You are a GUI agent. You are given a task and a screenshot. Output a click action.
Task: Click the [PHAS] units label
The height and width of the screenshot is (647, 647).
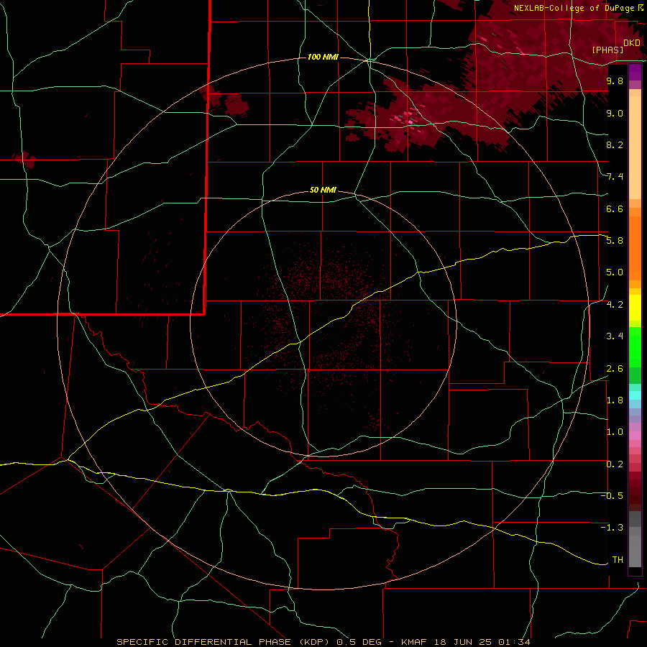tap(607, 50)
